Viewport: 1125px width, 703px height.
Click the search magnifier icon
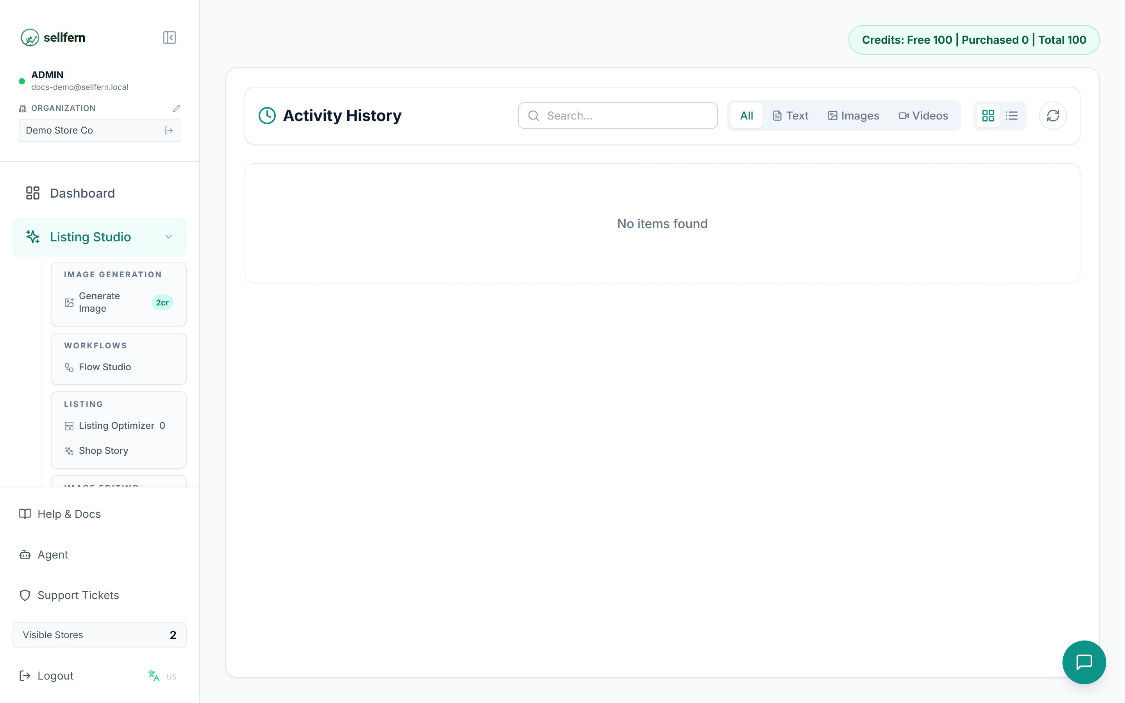[534, 116]
